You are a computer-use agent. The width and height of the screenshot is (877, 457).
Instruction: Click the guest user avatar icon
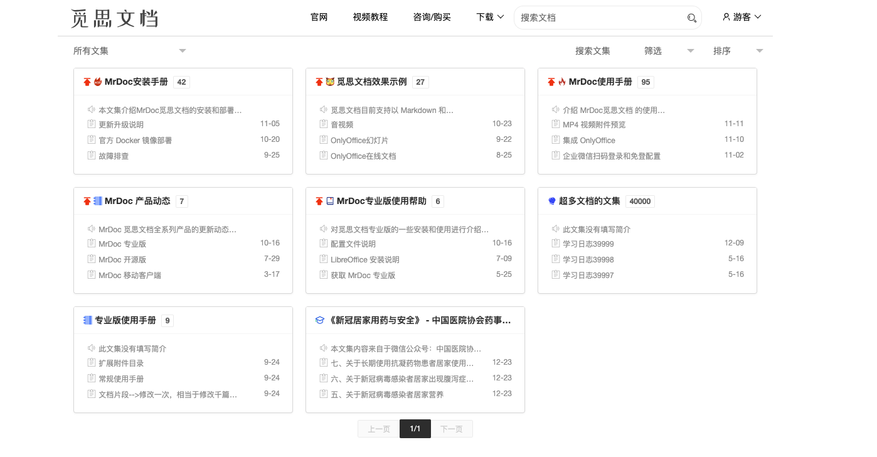[x=726, y=17]
